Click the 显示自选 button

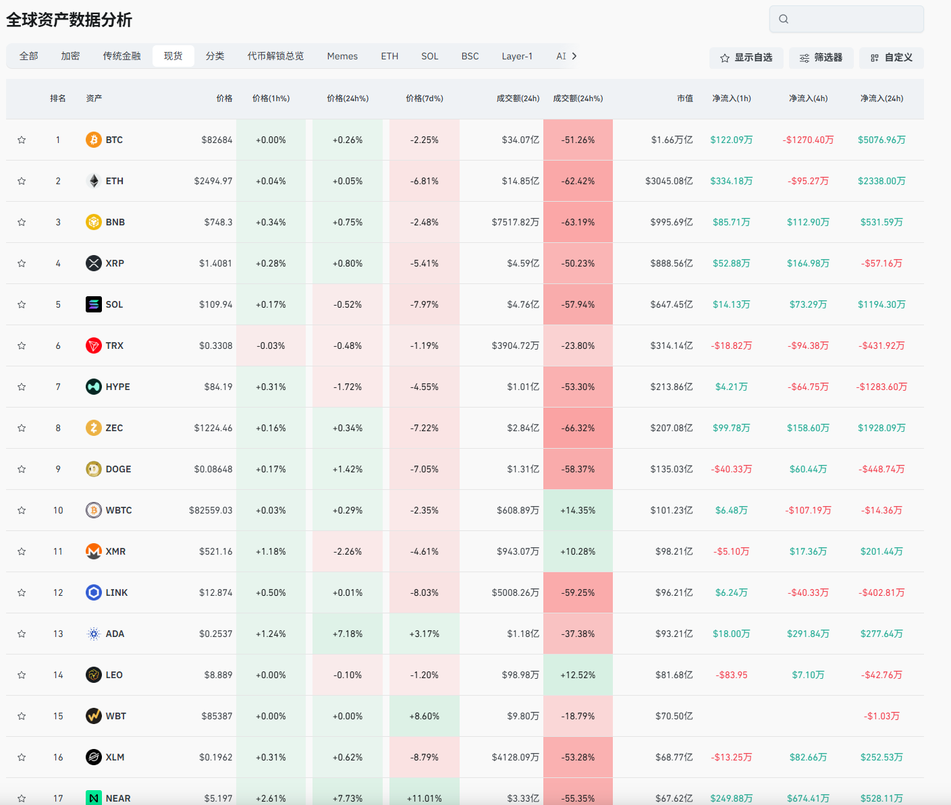(746, 57)
